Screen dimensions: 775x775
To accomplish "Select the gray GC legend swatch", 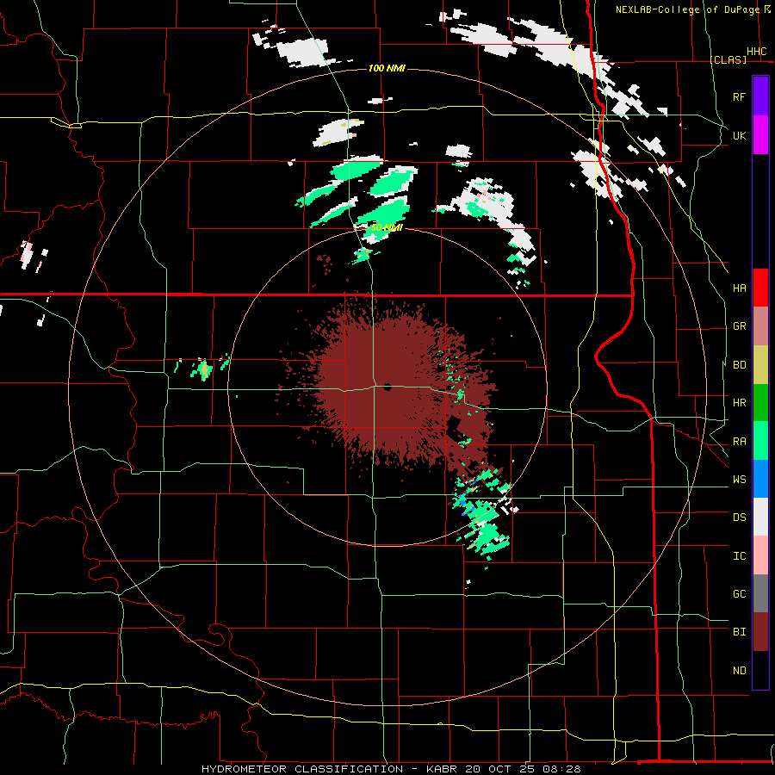I will (x=760, y=593).
